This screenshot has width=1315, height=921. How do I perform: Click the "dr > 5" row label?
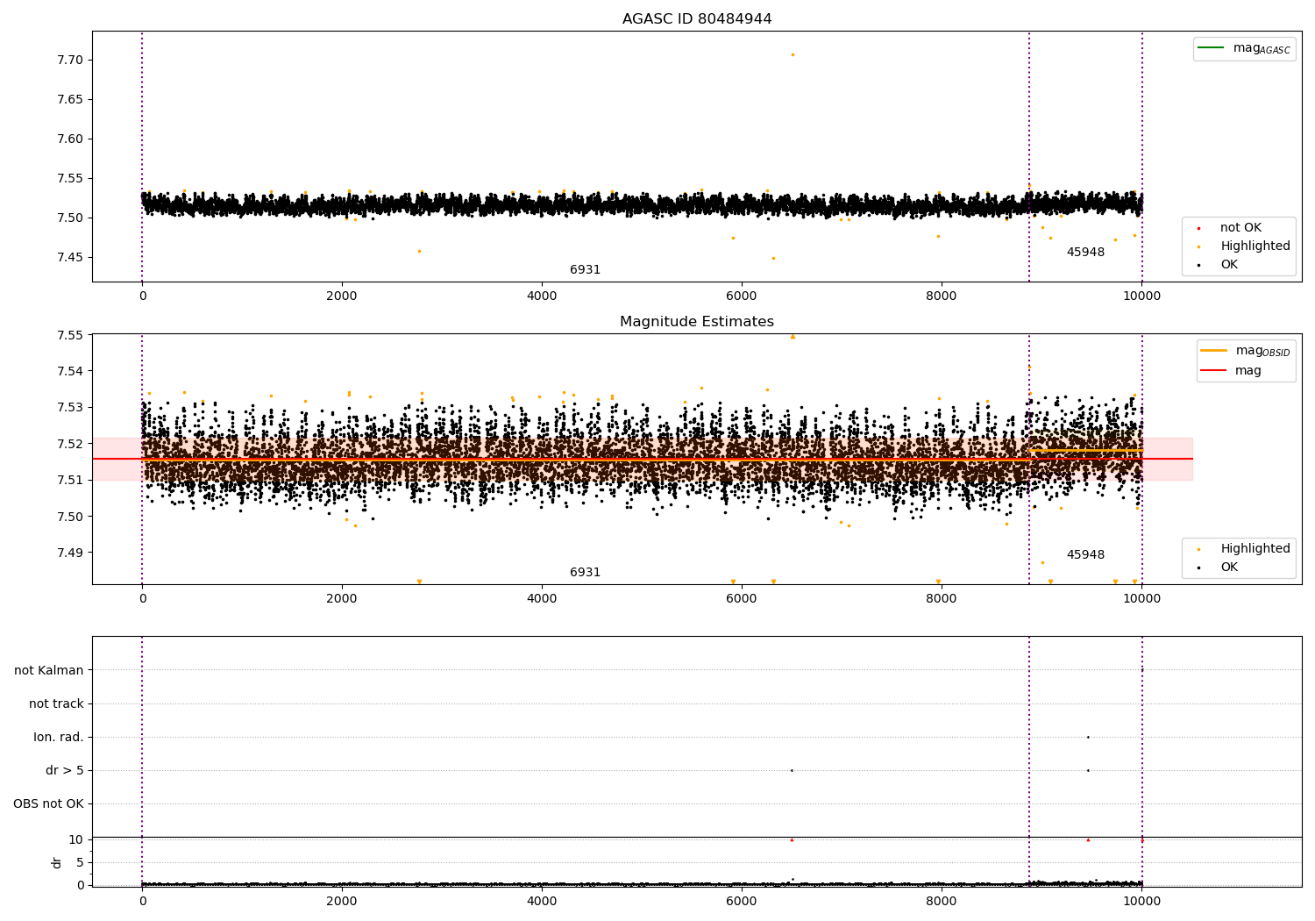pos(65,771)
